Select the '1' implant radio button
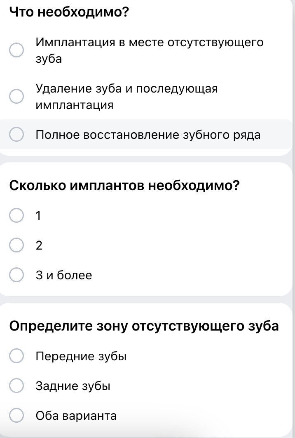This screenshot has width=295, height=438. pos(16,216)
